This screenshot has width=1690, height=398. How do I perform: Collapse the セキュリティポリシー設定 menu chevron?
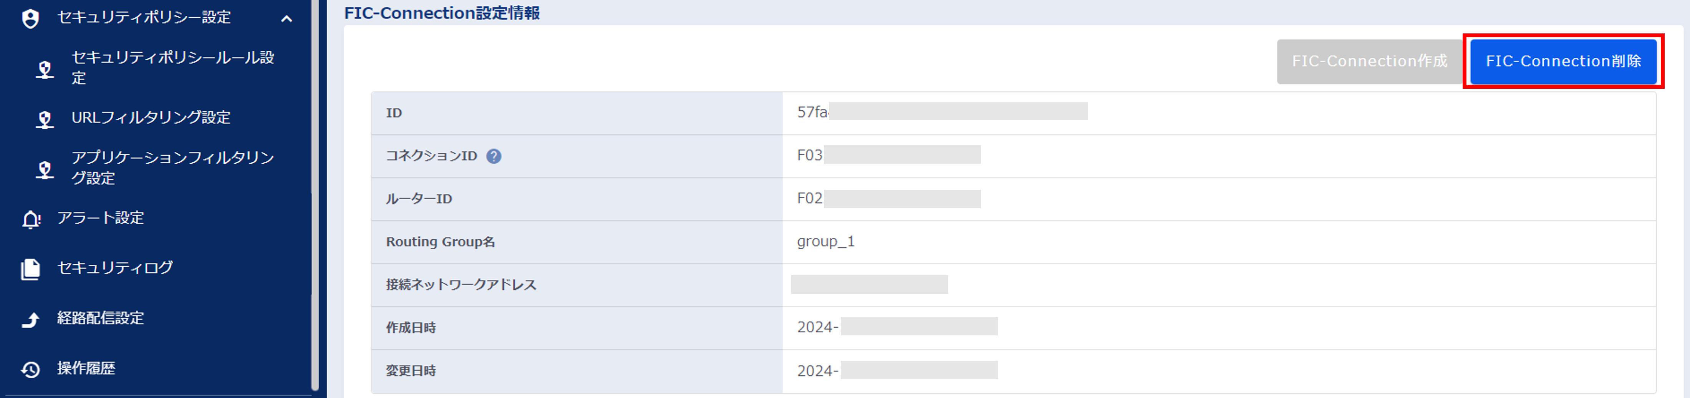point(287,18)
